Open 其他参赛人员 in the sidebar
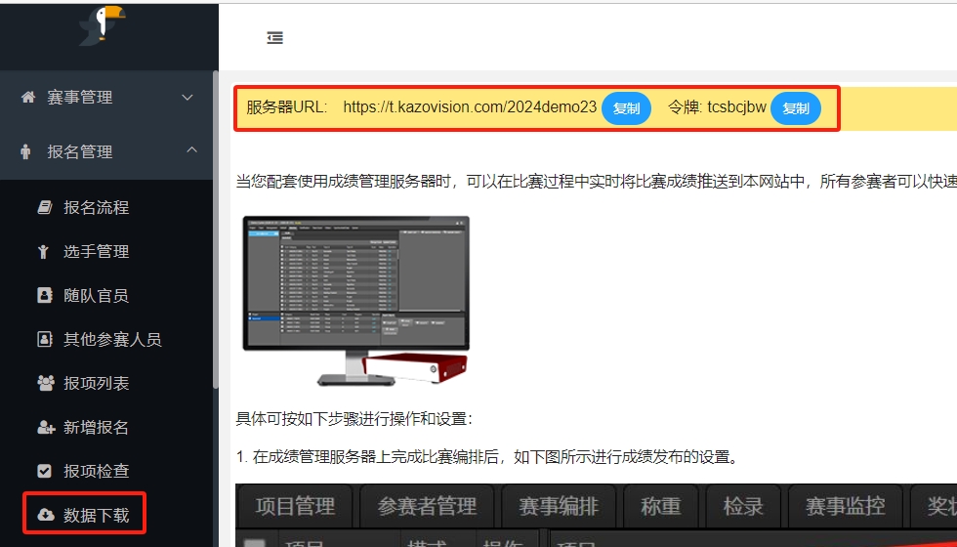Screen dimensions: 957x547 pyautogui.click(x=112, y=340)
